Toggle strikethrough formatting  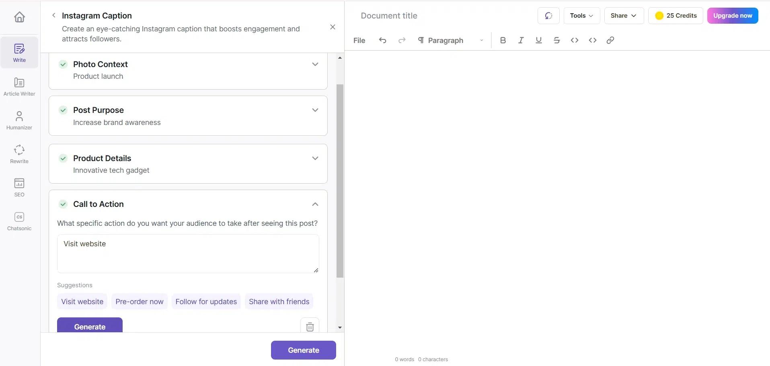coord(556,40)
